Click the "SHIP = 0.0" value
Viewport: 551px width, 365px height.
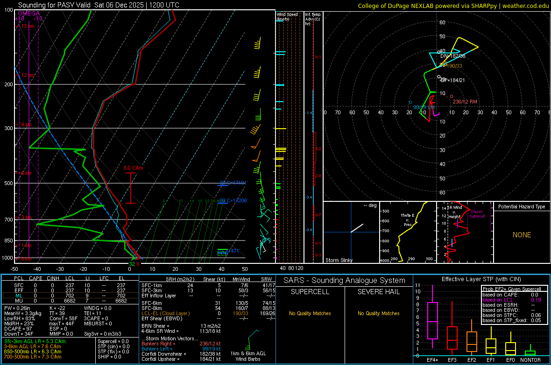pyautogui.click(x=109, y=357)
